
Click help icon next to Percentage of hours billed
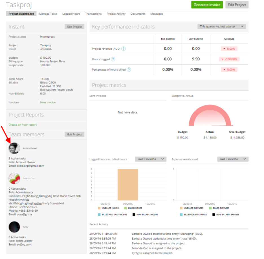[129, 70]
